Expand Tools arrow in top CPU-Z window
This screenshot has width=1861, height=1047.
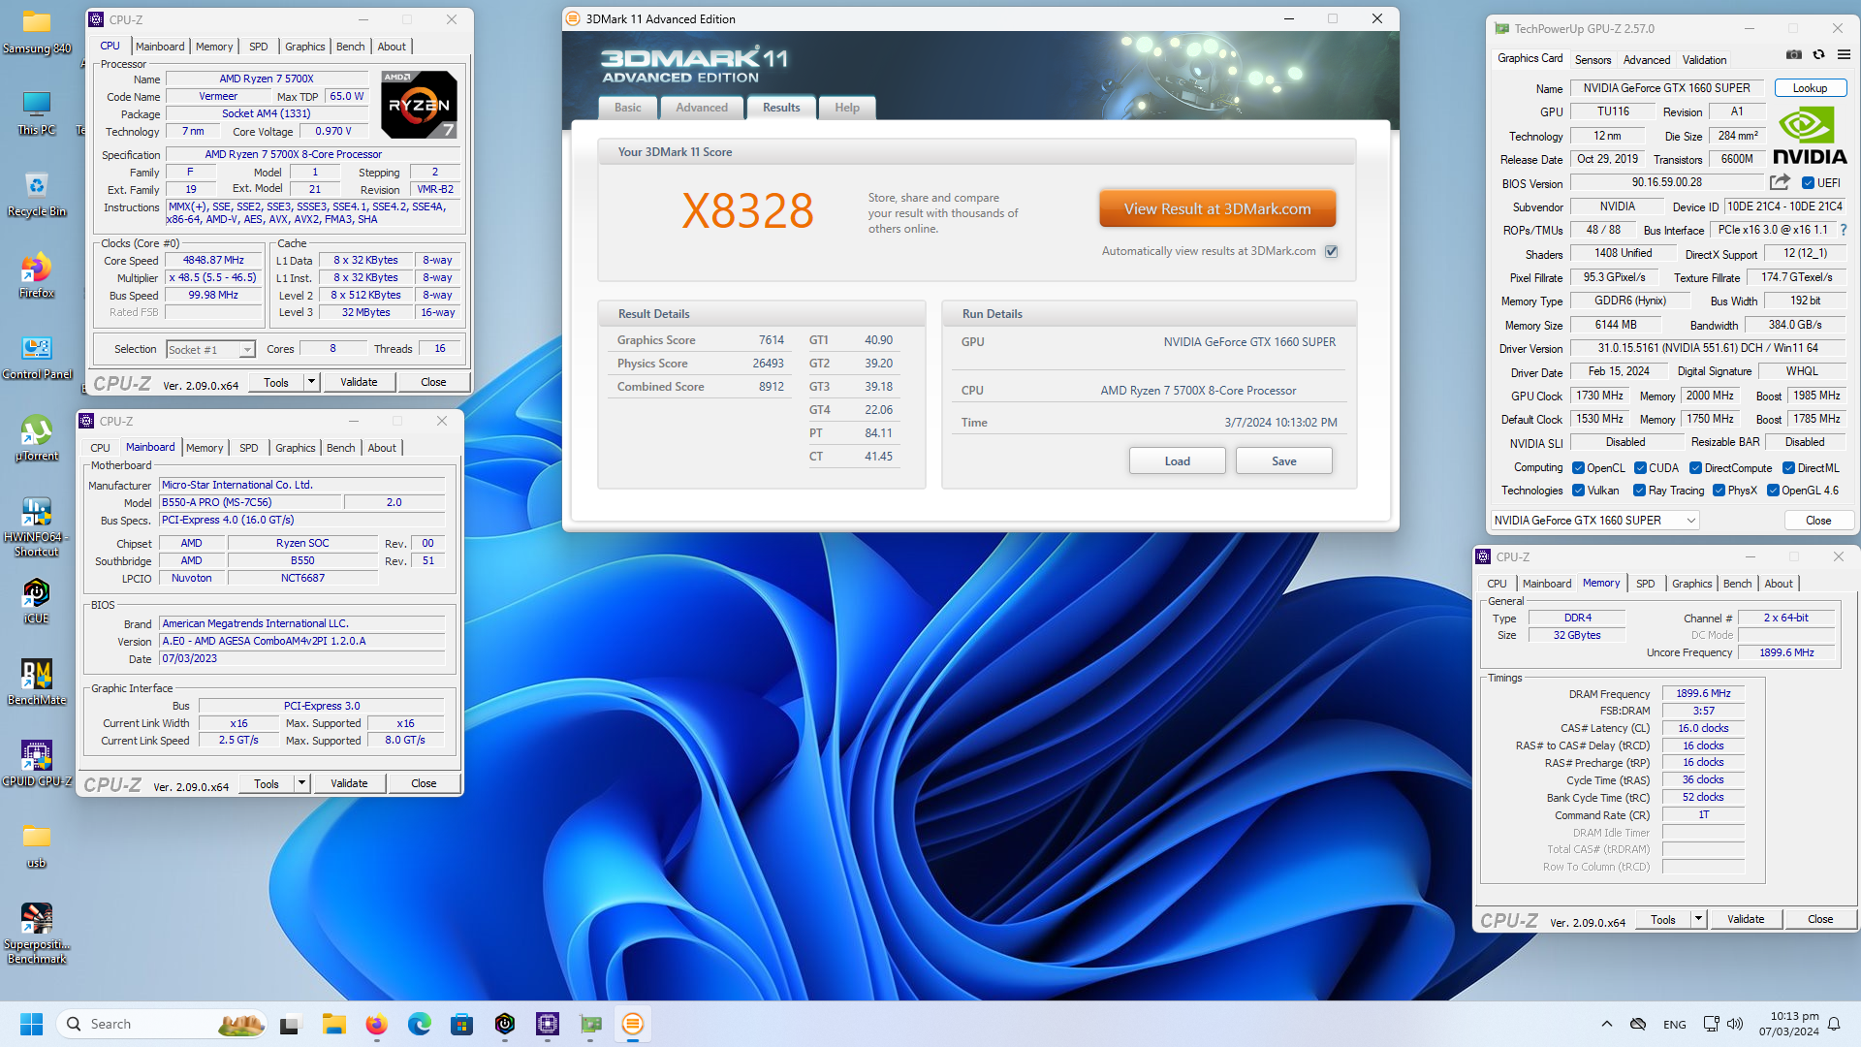point(311,382)
